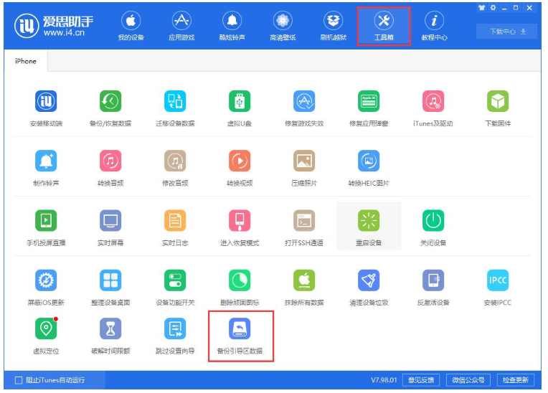Open 整理设备桌面 tool
Viewport: 548px width, 393px height.
point(110,280)
